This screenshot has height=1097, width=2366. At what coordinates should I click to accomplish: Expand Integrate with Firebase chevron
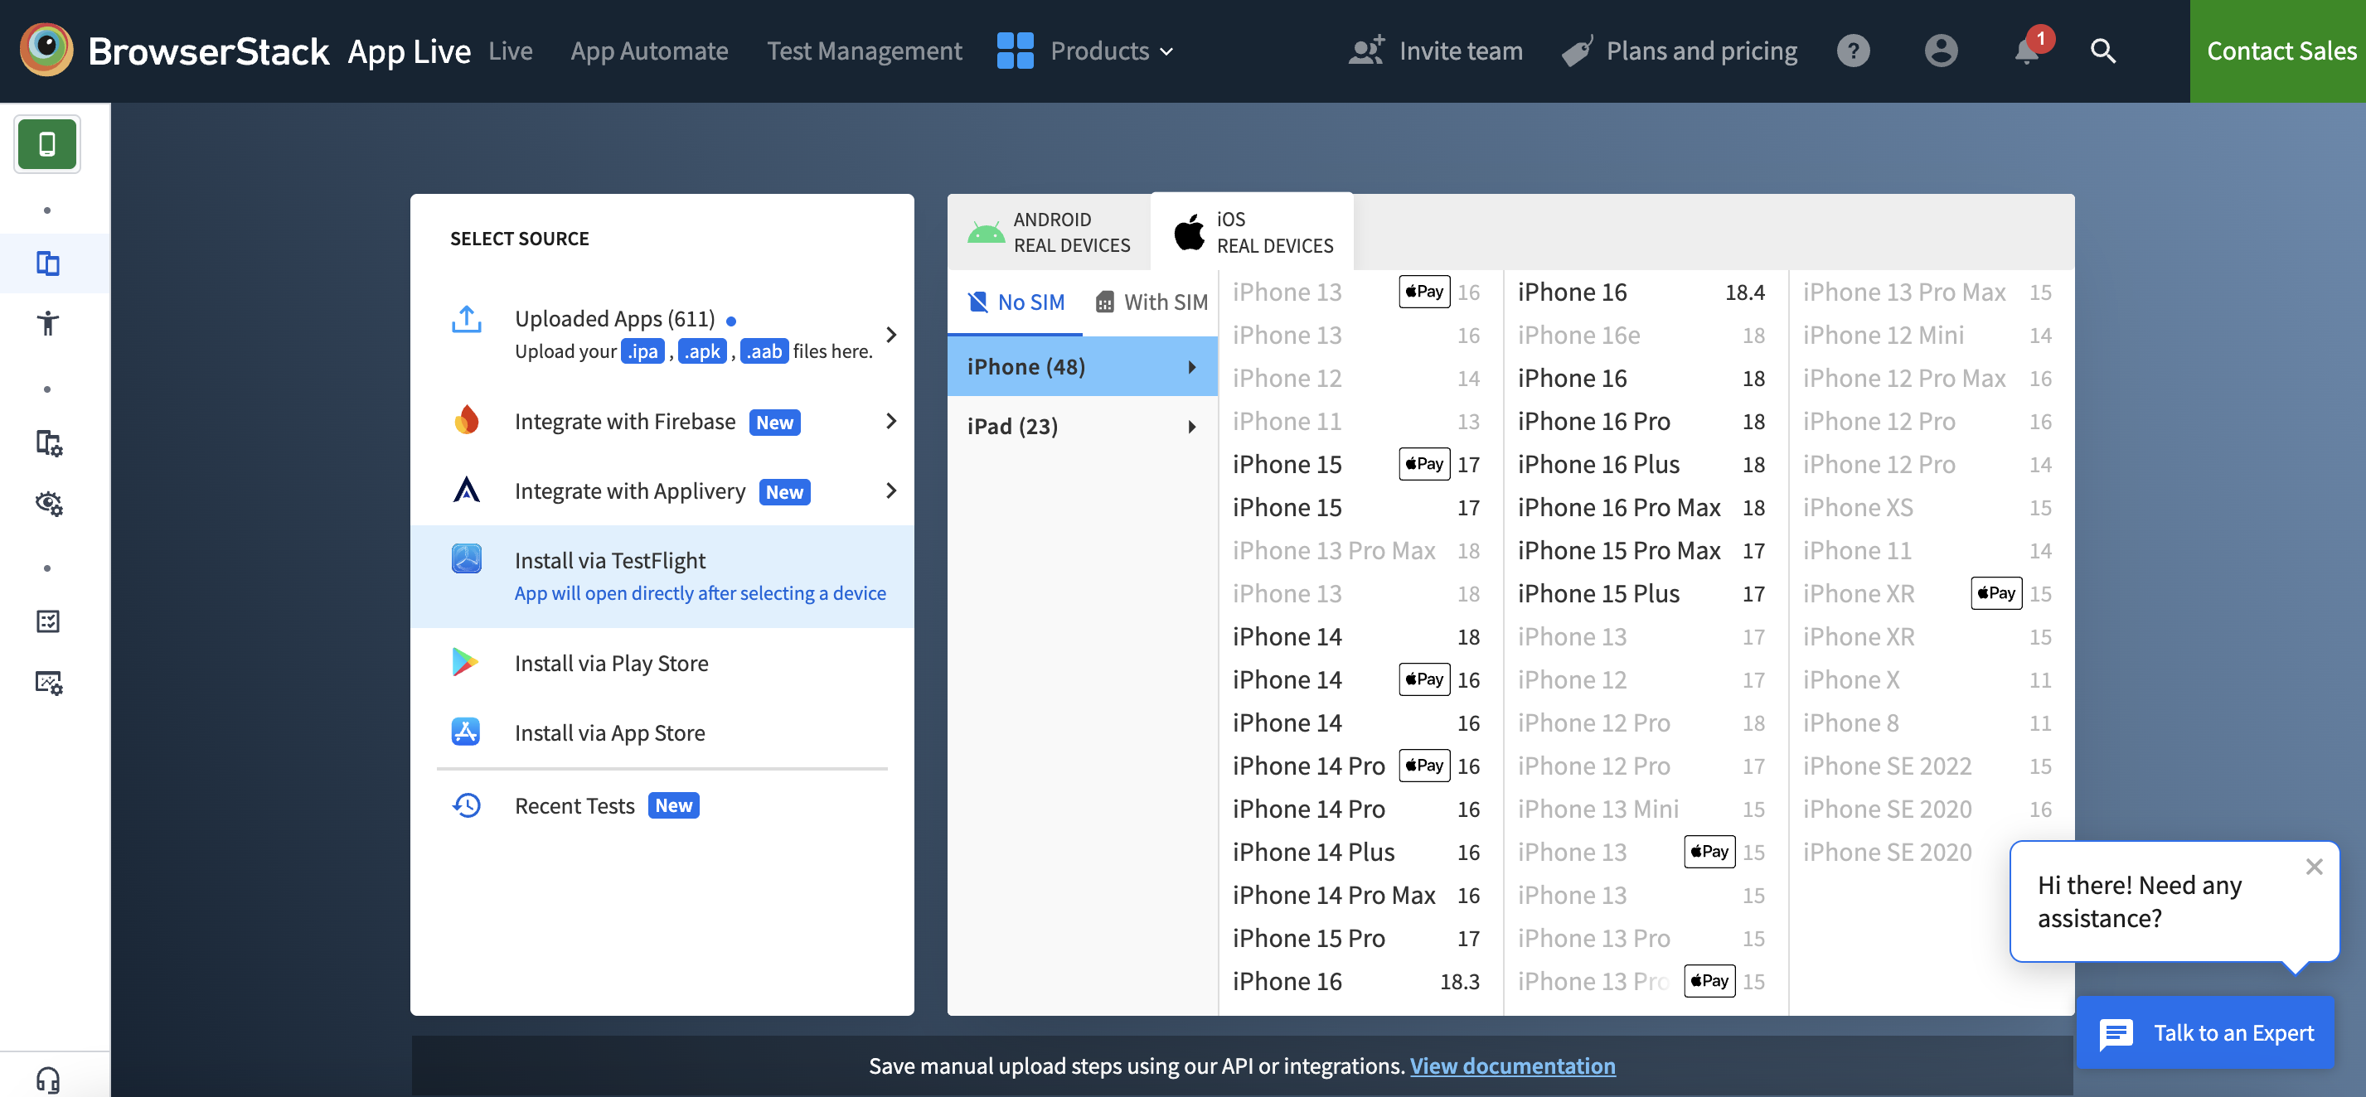(890, 420)
